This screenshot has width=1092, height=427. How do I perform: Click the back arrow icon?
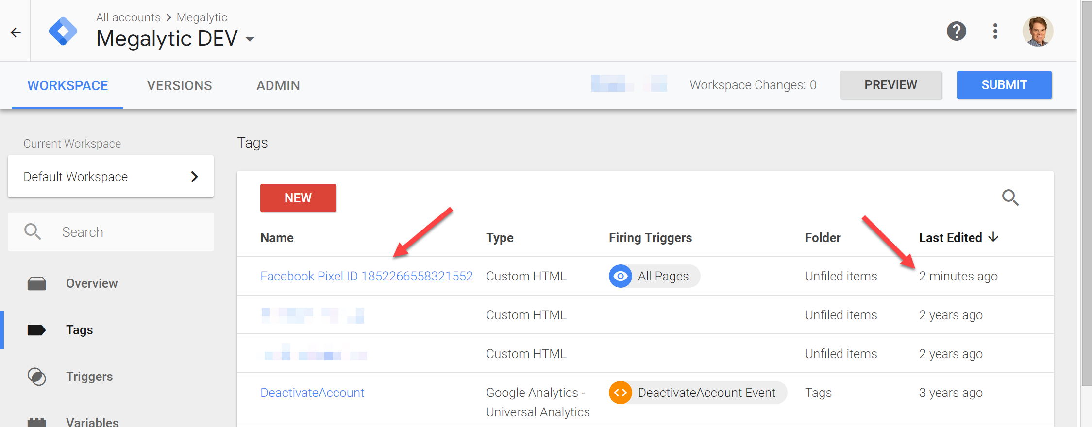[x=16, y=33]
